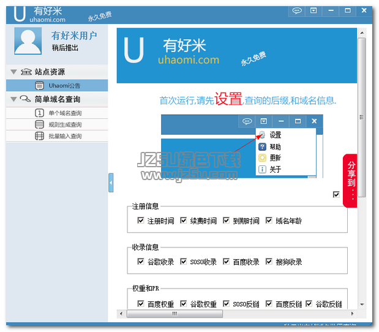Click the horizontal scrollbar left arrow
The height and width of the screenshot is (332, 379).
[121, 314]
